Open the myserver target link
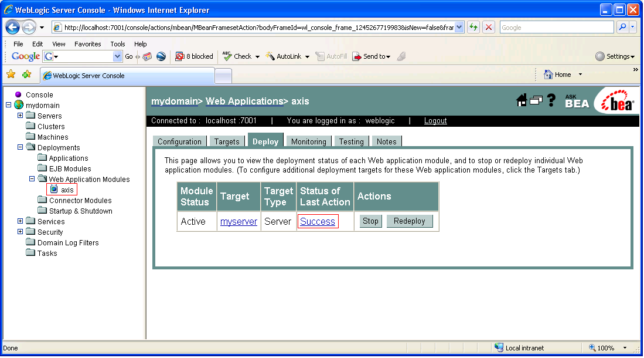The width and height of the screenshot is (644, 358). tap(238, 221)
